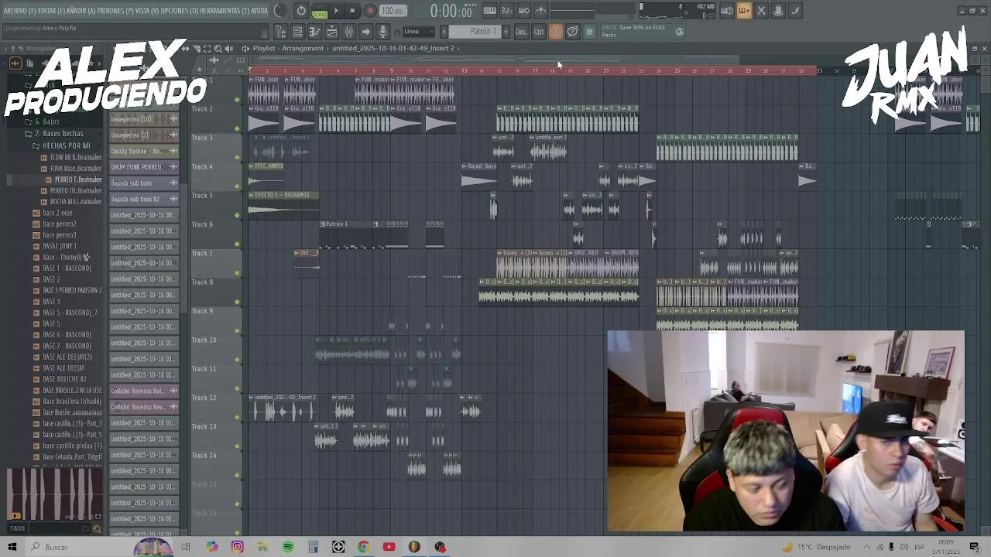This screenshot has width=991, height=557.
Task: Mute Track 9 with its green light
Action: 237,331
